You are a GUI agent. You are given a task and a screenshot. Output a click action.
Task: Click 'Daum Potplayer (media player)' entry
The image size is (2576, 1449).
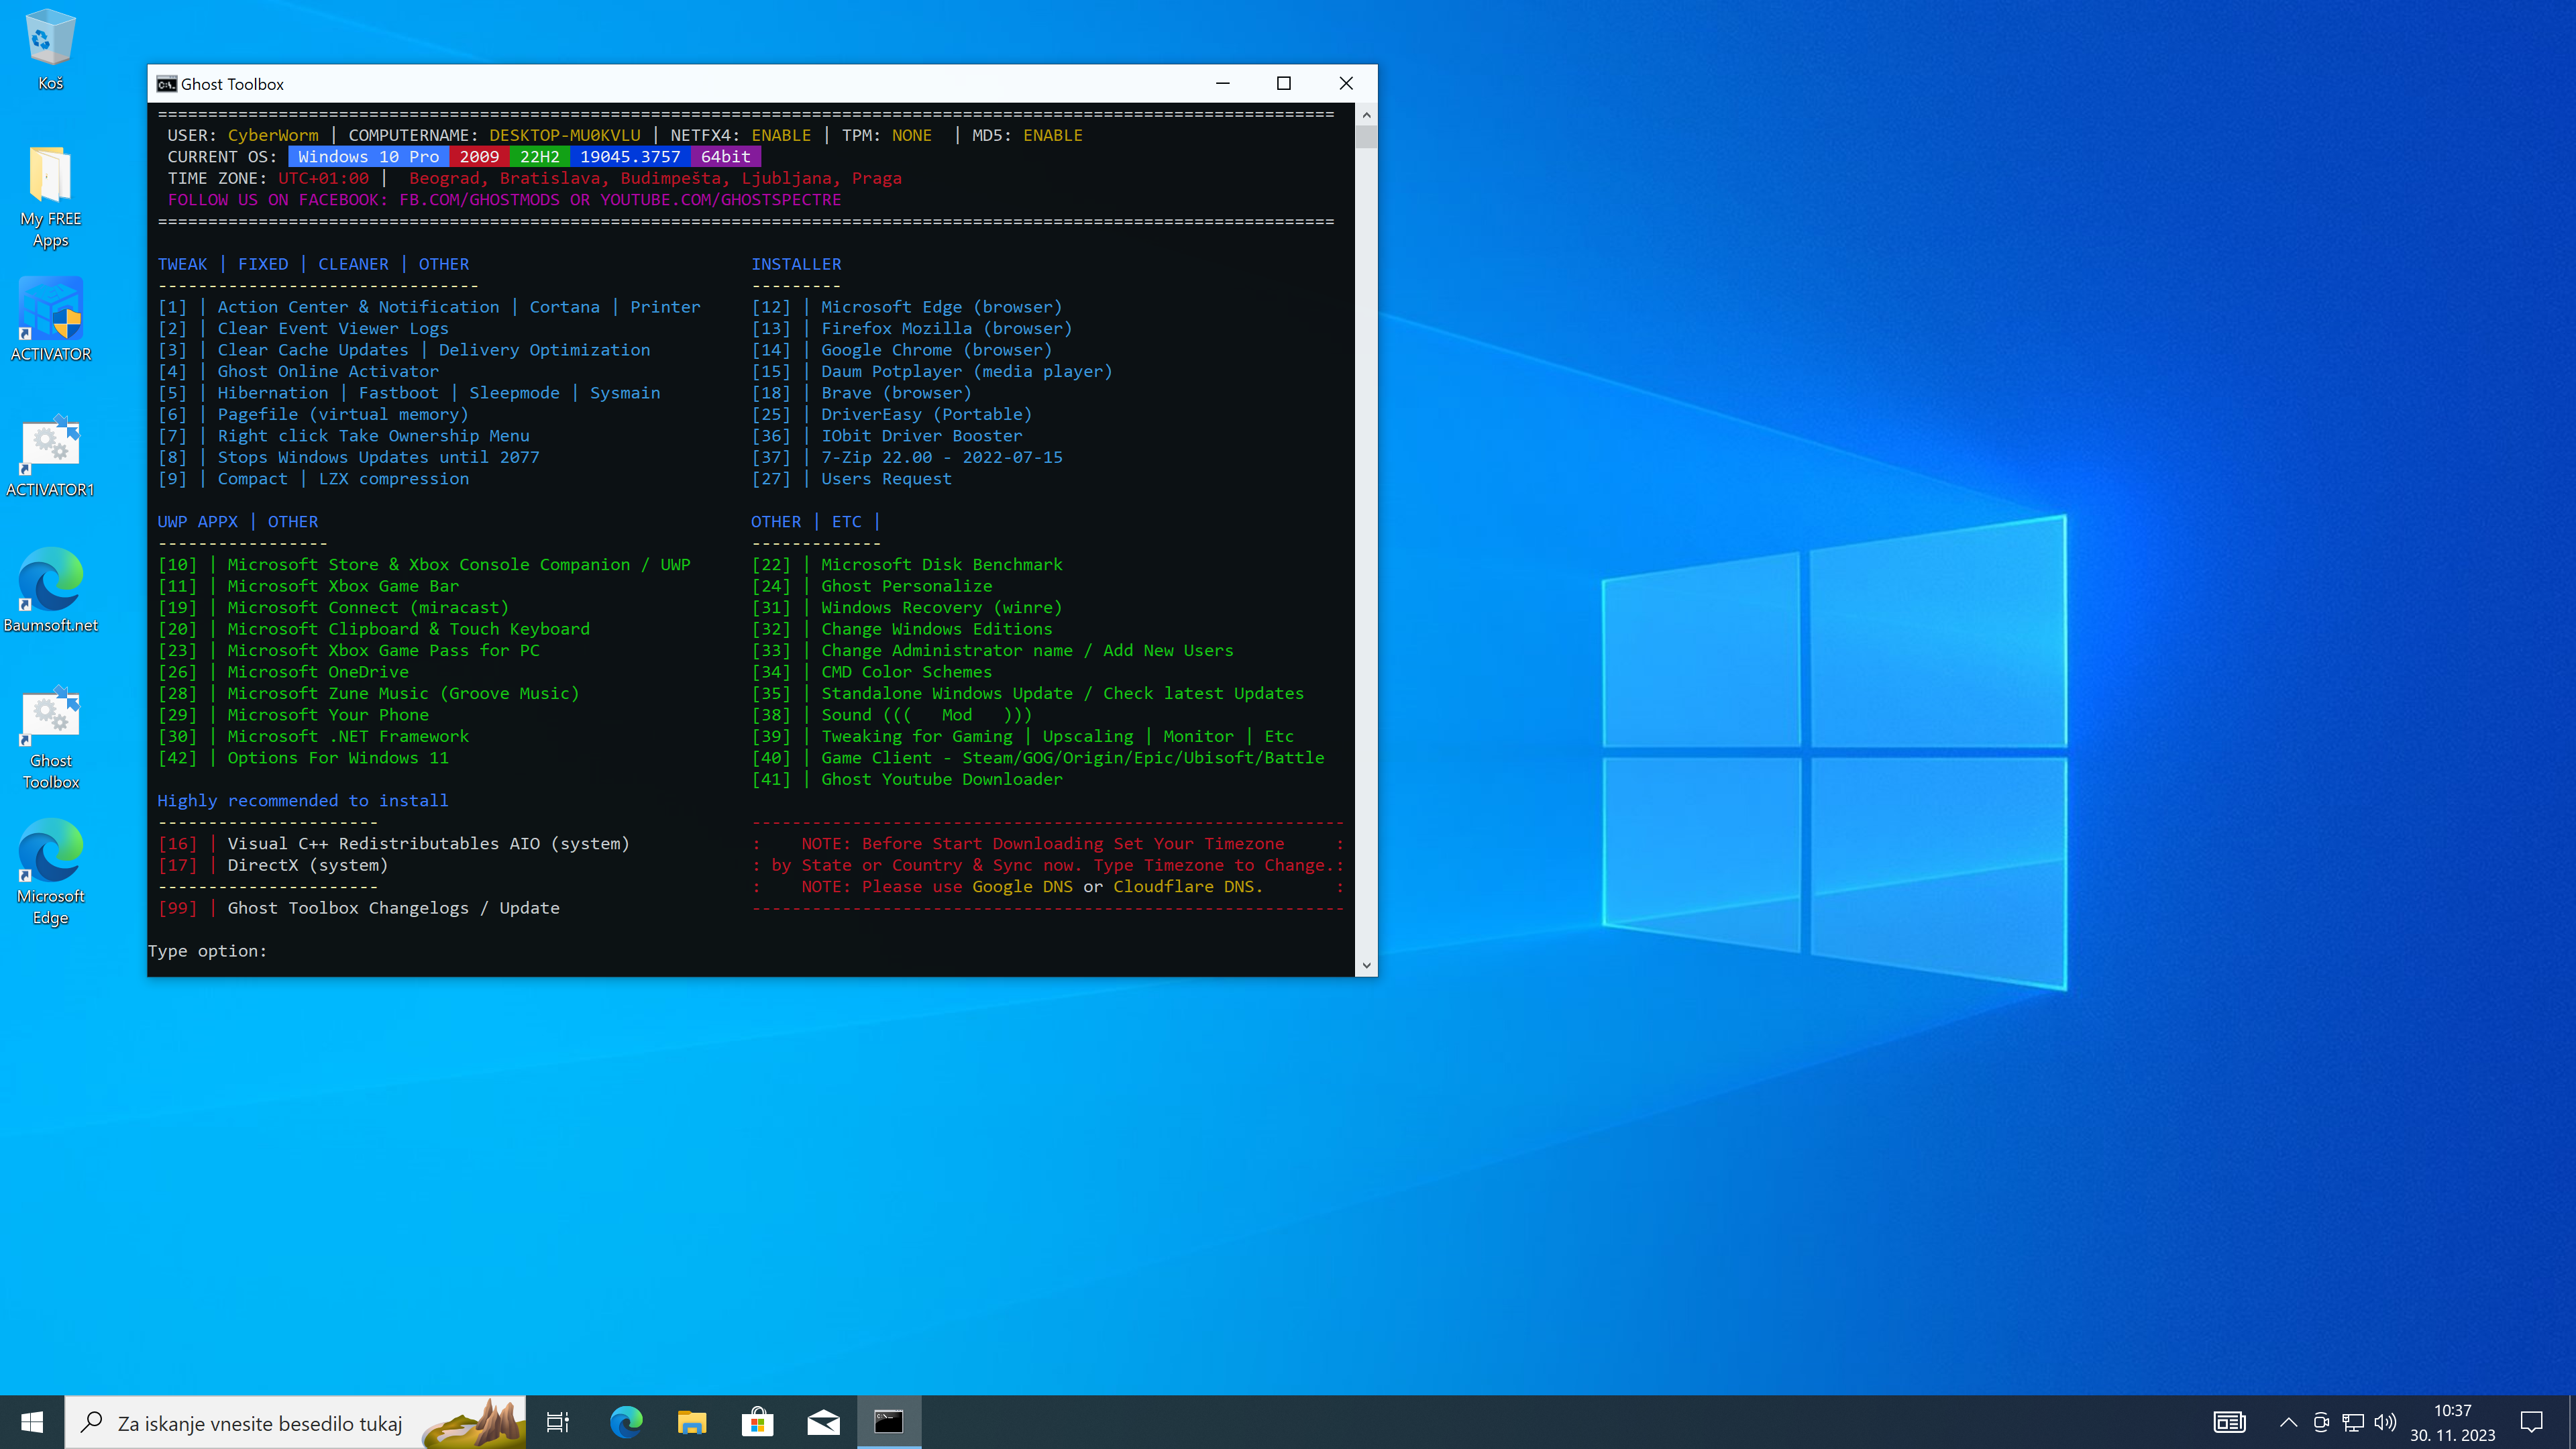[966, 371]
